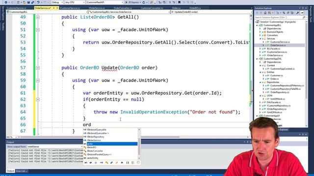Toggle the snippets filter at IntelliSense popup end
Image resolution: width=314 pixels, height=176 pixels.
pos(138,163)
